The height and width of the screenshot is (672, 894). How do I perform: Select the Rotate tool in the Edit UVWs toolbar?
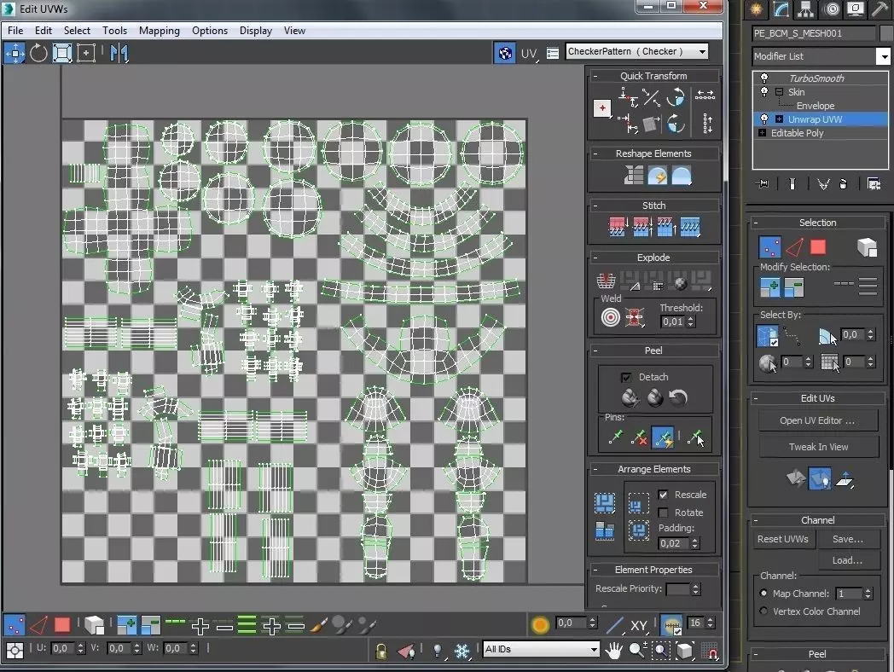tap(38, 54)
